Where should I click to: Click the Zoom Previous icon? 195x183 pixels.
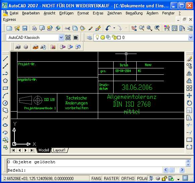click(x=157, y=28)
